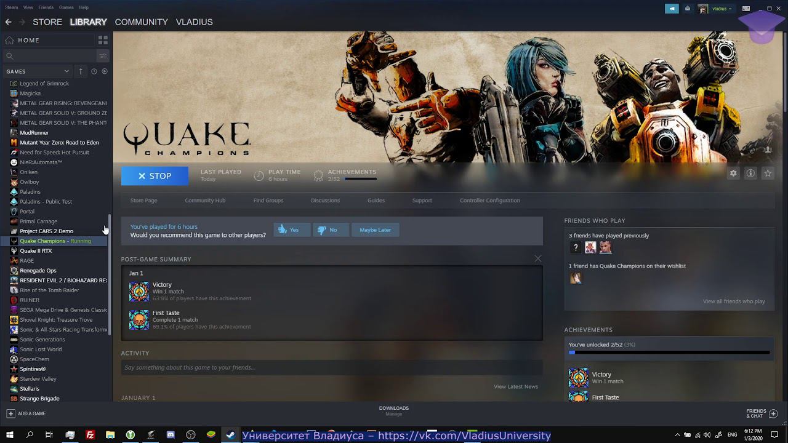Toggle the ready-to-play filter icon in library

[105, 71]
